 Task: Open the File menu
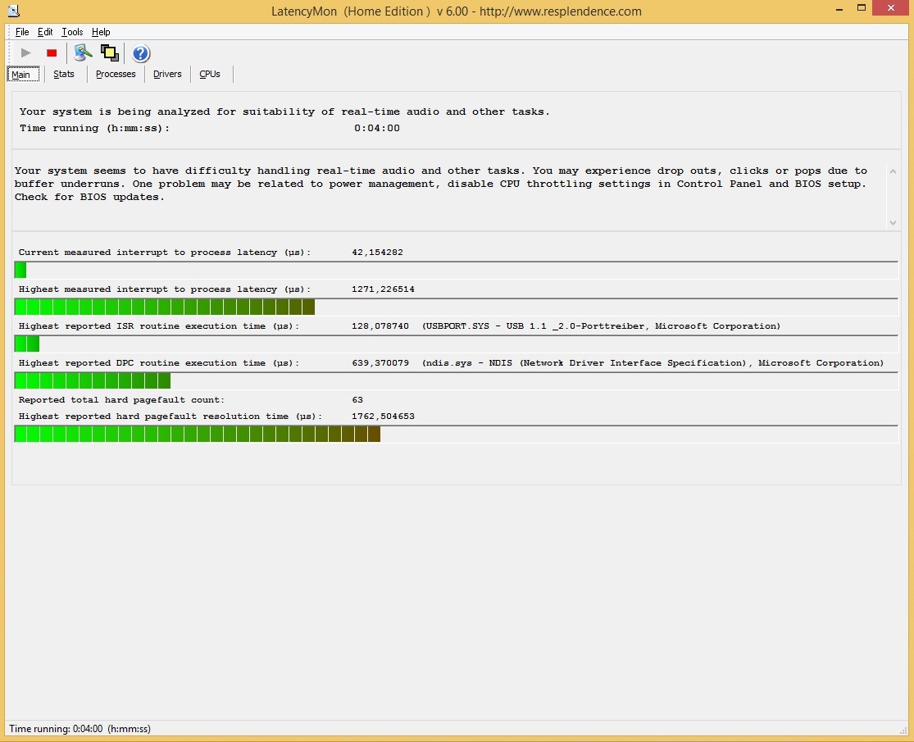click(22, 32)
